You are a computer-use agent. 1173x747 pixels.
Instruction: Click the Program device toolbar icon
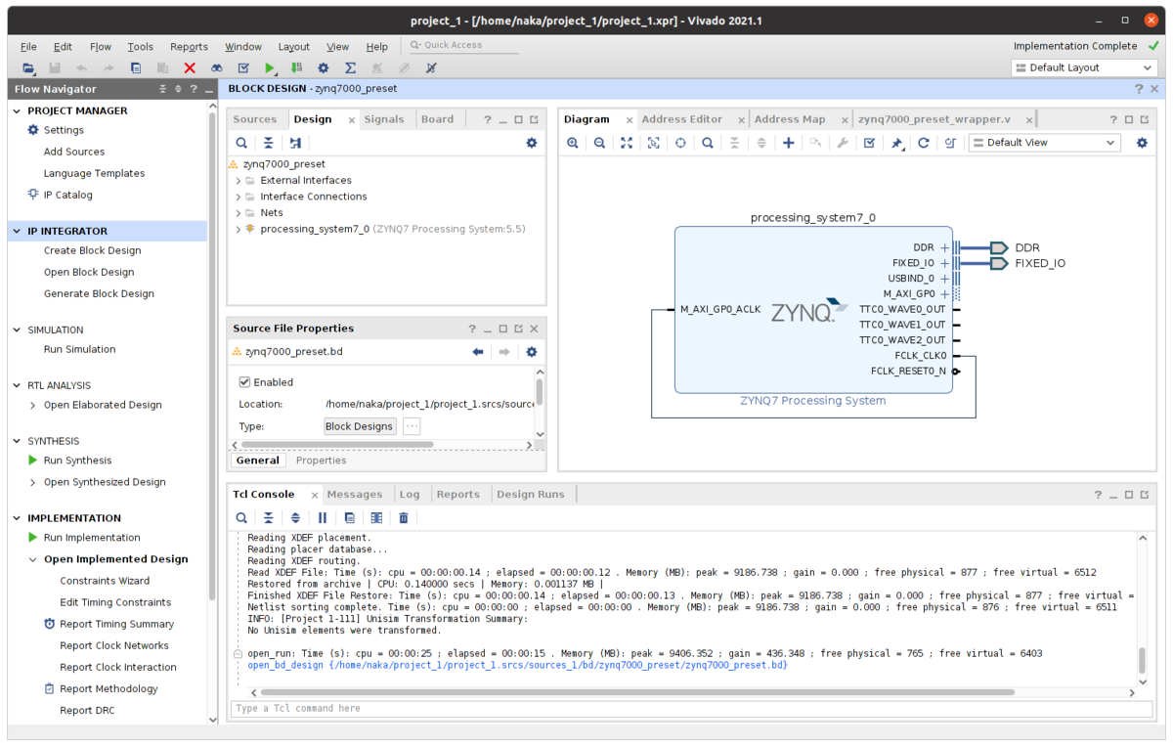click(x=296, y=67)
